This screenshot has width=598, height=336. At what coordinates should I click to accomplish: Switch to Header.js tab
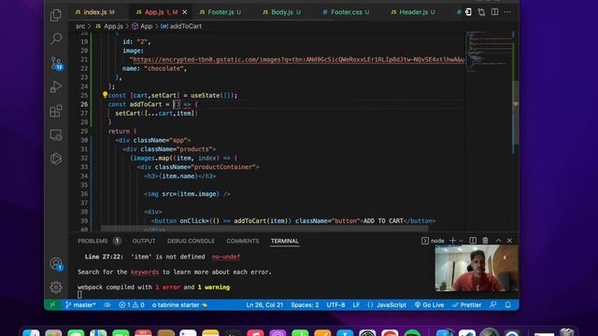[413, 12]
